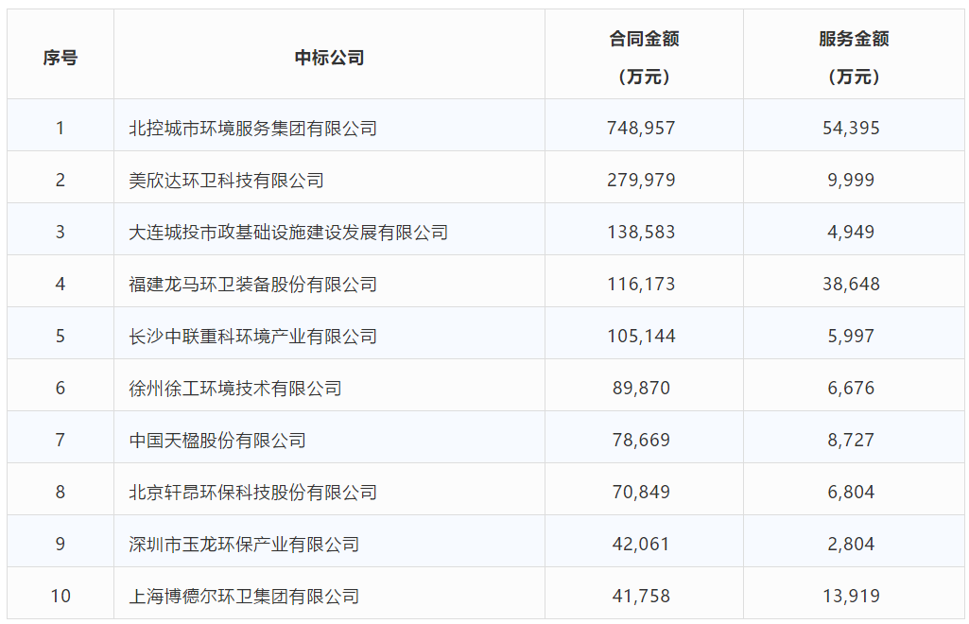Click service amount 9,999

(x=851, y=180)
